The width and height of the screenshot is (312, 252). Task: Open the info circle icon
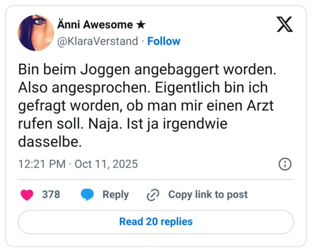pos(285,164)
